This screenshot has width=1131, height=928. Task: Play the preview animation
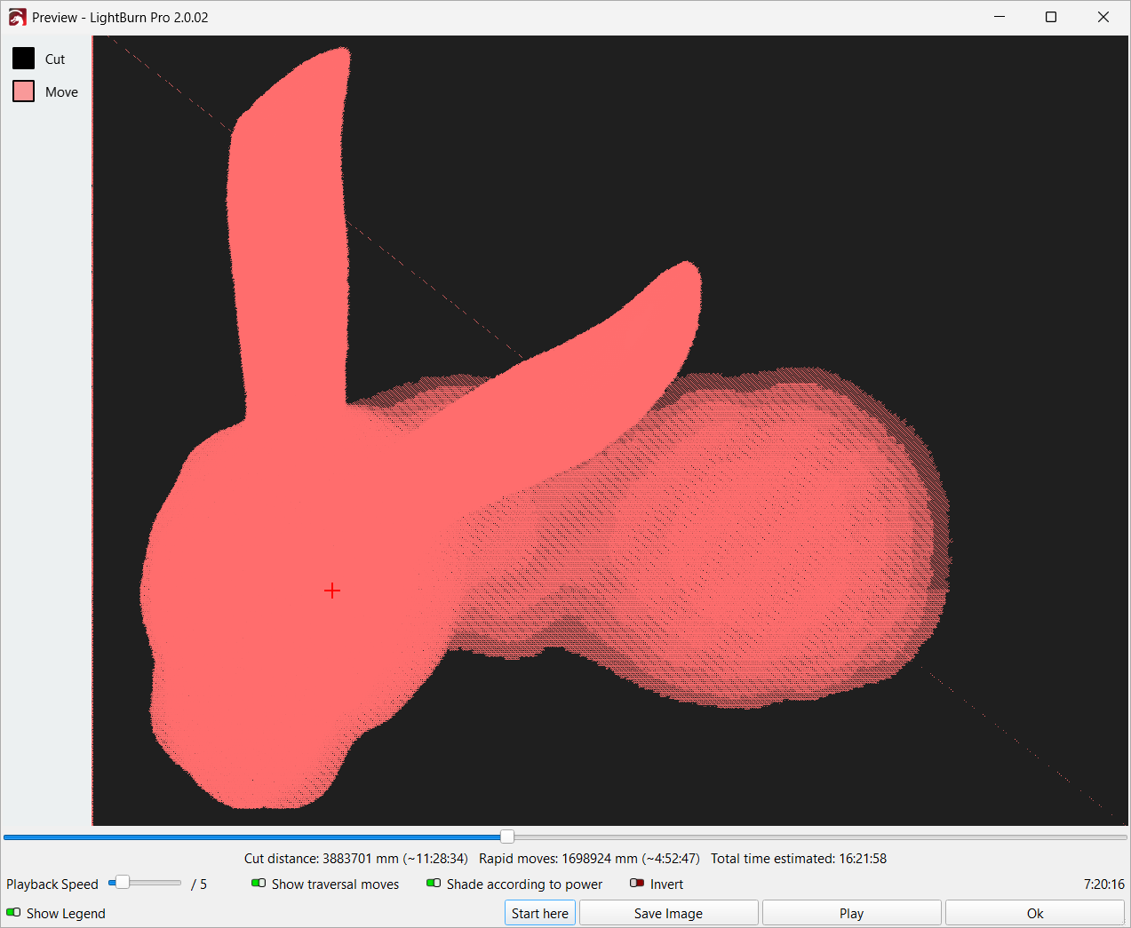coord(851,913)
